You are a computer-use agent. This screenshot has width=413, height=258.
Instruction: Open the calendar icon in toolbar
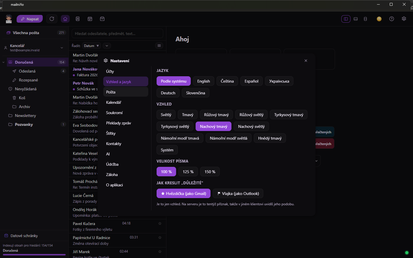[90, 19]
